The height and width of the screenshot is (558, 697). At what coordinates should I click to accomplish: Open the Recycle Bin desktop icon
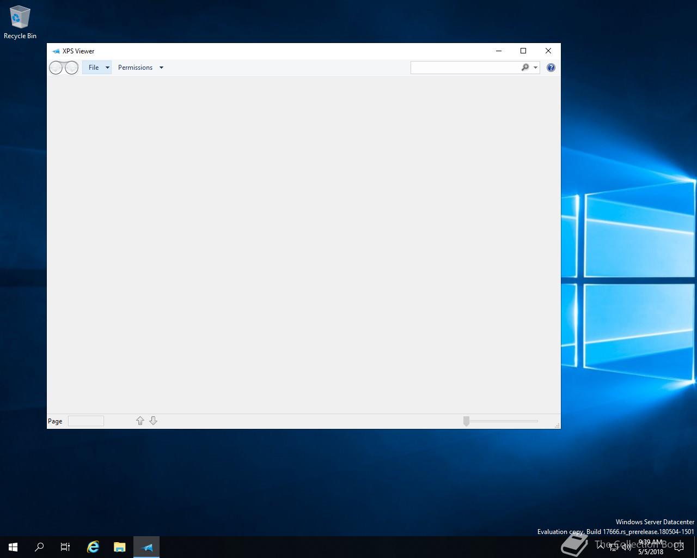click(x=20, y=23)
